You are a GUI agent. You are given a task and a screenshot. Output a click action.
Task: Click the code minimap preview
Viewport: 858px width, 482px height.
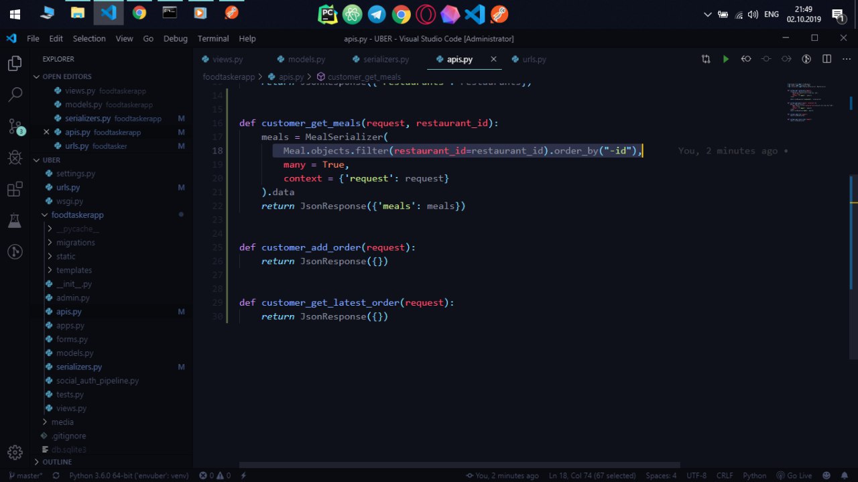810,102
